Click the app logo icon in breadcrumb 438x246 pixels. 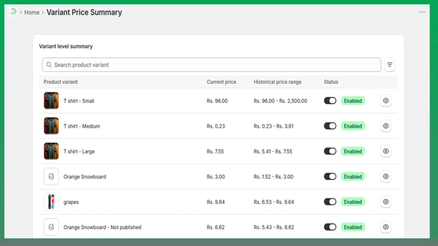[x=13, y=12]
